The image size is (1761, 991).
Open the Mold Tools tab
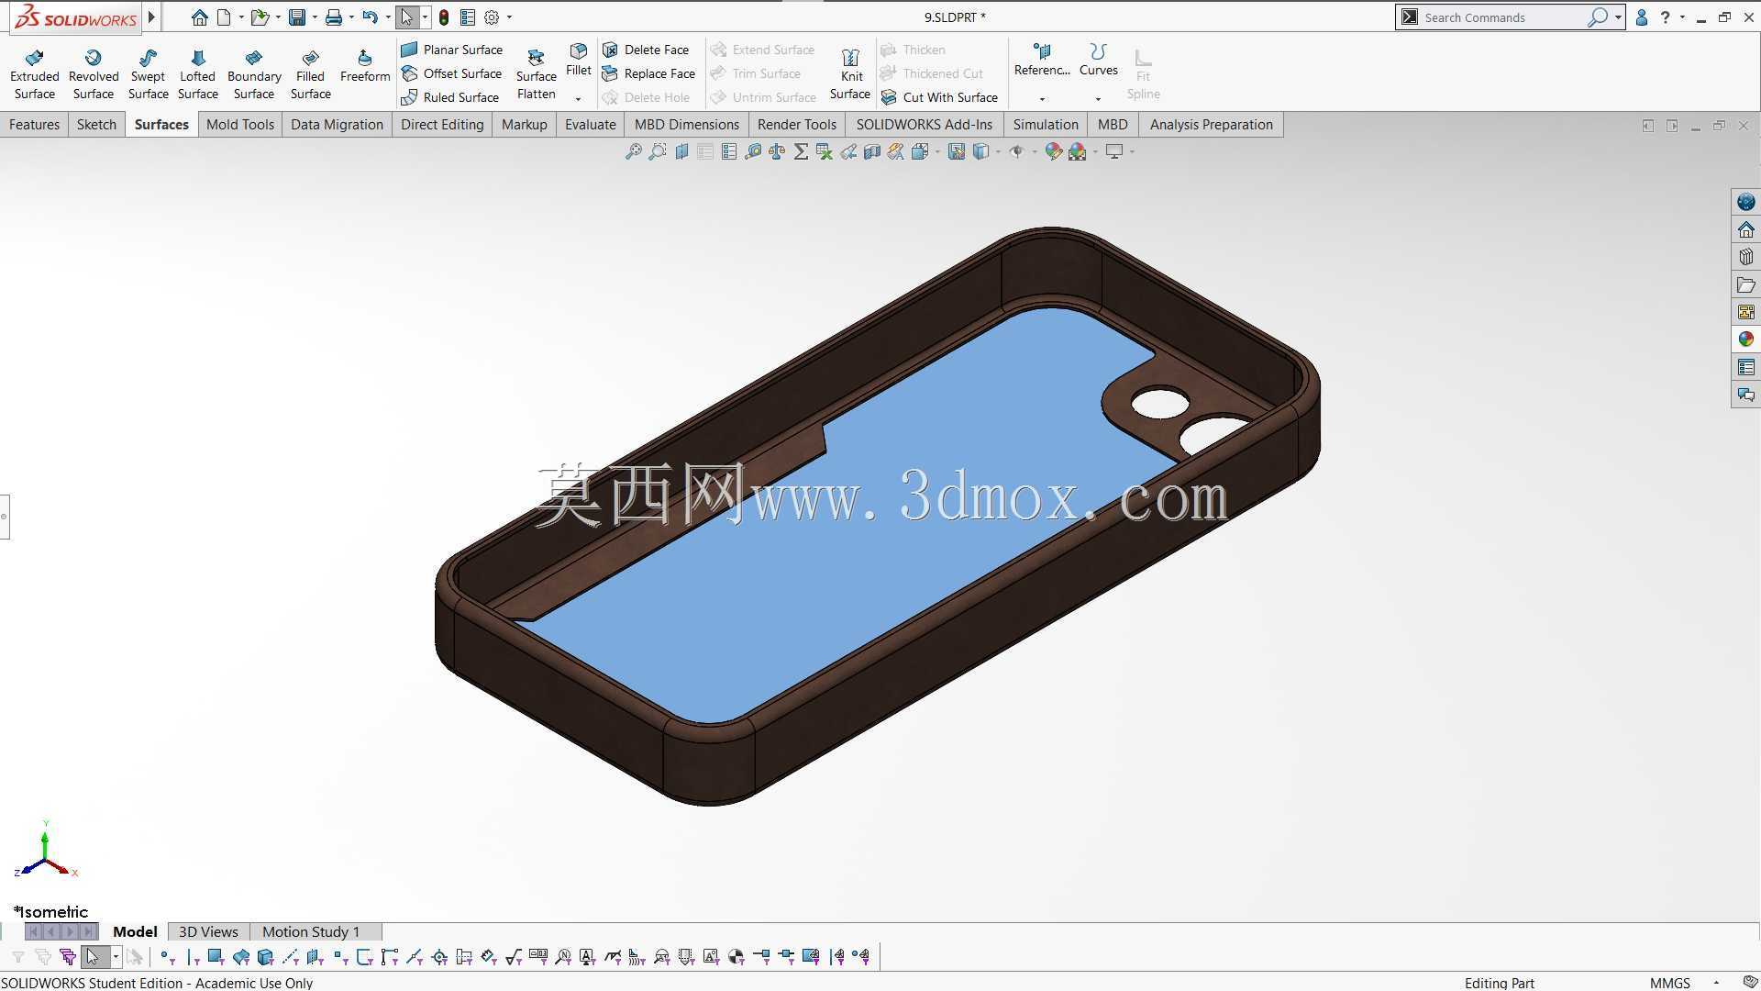pyautogui.click(x=240, y=125)
